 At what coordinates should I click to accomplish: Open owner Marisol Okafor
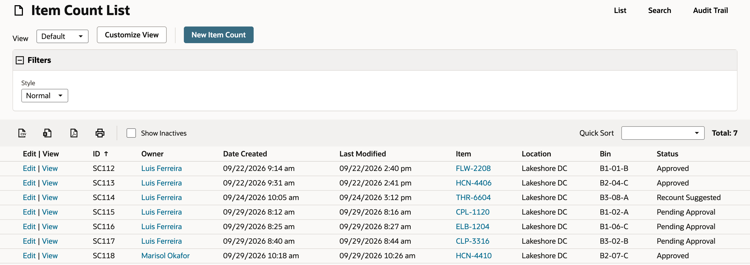pos(165,256)
